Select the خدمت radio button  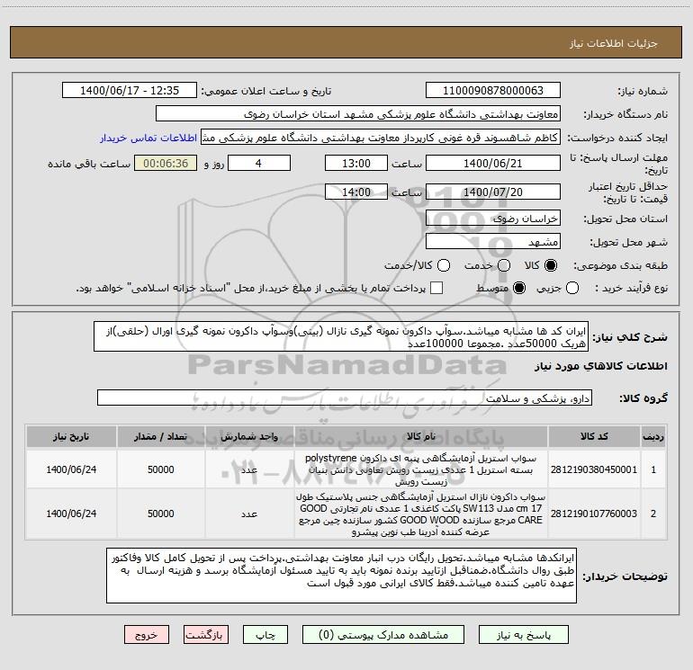[x=504, y=265]
